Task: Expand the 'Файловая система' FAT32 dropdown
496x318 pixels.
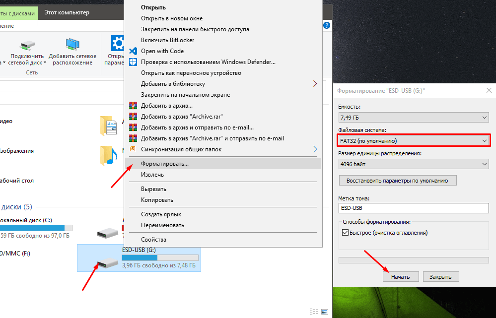Action: 413,141
